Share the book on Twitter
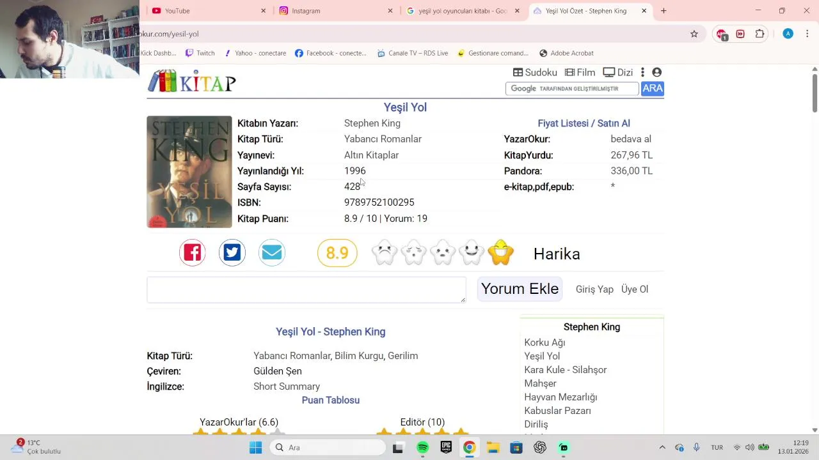The image size is (819, 460). click(x=232, y=252)
